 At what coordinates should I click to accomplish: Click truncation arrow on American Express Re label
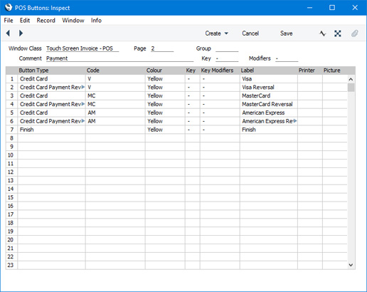pos(295,121)
